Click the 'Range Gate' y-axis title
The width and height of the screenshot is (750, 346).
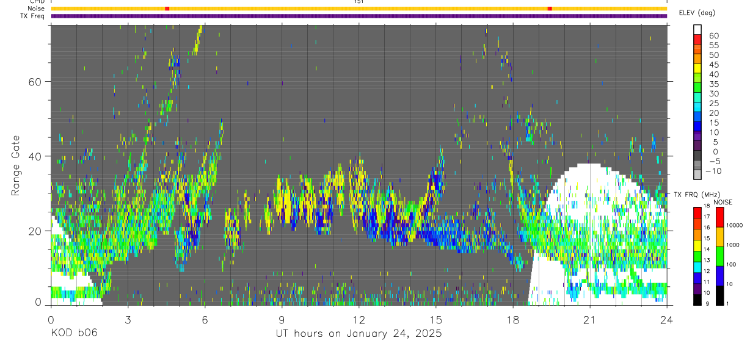[x=16, y=165]
